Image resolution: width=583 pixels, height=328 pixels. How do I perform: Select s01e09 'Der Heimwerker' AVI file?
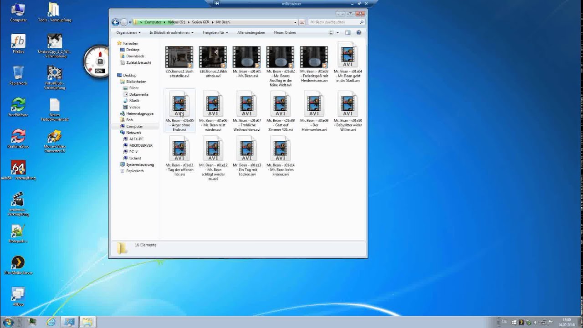pos(314,111)
